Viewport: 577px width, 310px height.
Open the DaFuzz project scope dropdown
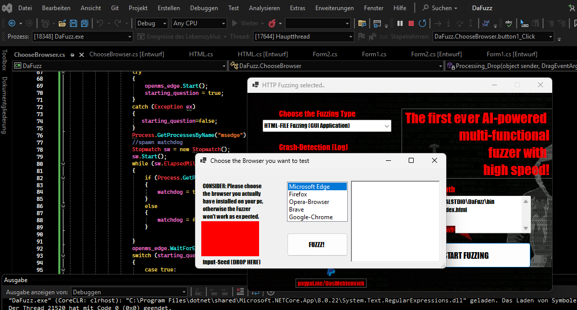pos(120,66)
